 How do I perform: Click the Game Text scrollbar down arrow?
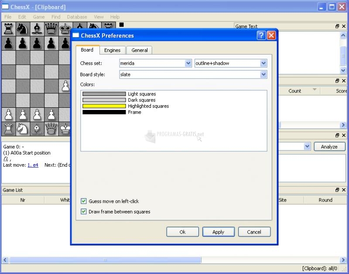click(343, 70)
